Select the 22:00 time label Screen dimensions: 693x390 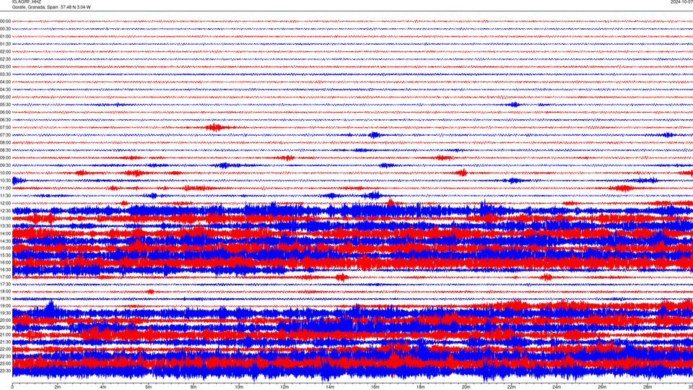click(5, 349)
